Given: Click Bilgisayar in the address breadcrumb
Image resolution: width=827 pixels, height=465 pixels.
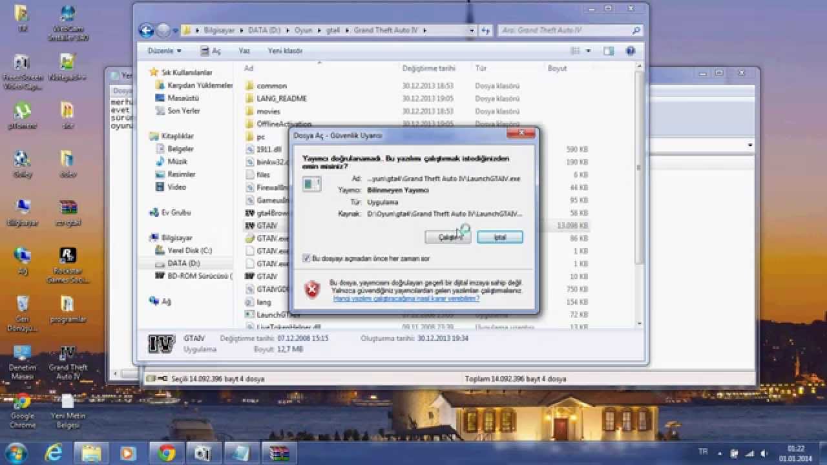Looking at the screenshot, I should [221, 30].
